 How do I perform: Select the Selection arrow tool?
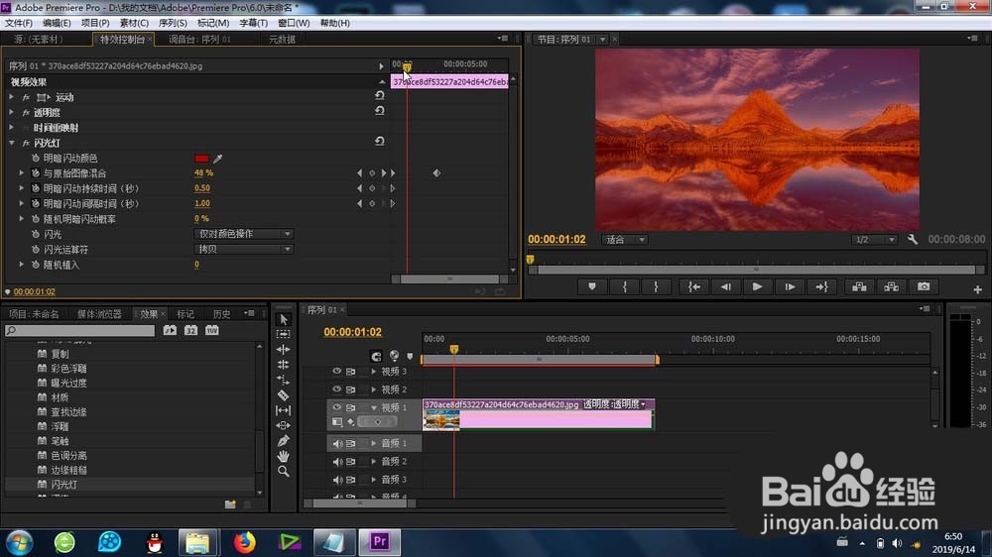pos(284,319)
